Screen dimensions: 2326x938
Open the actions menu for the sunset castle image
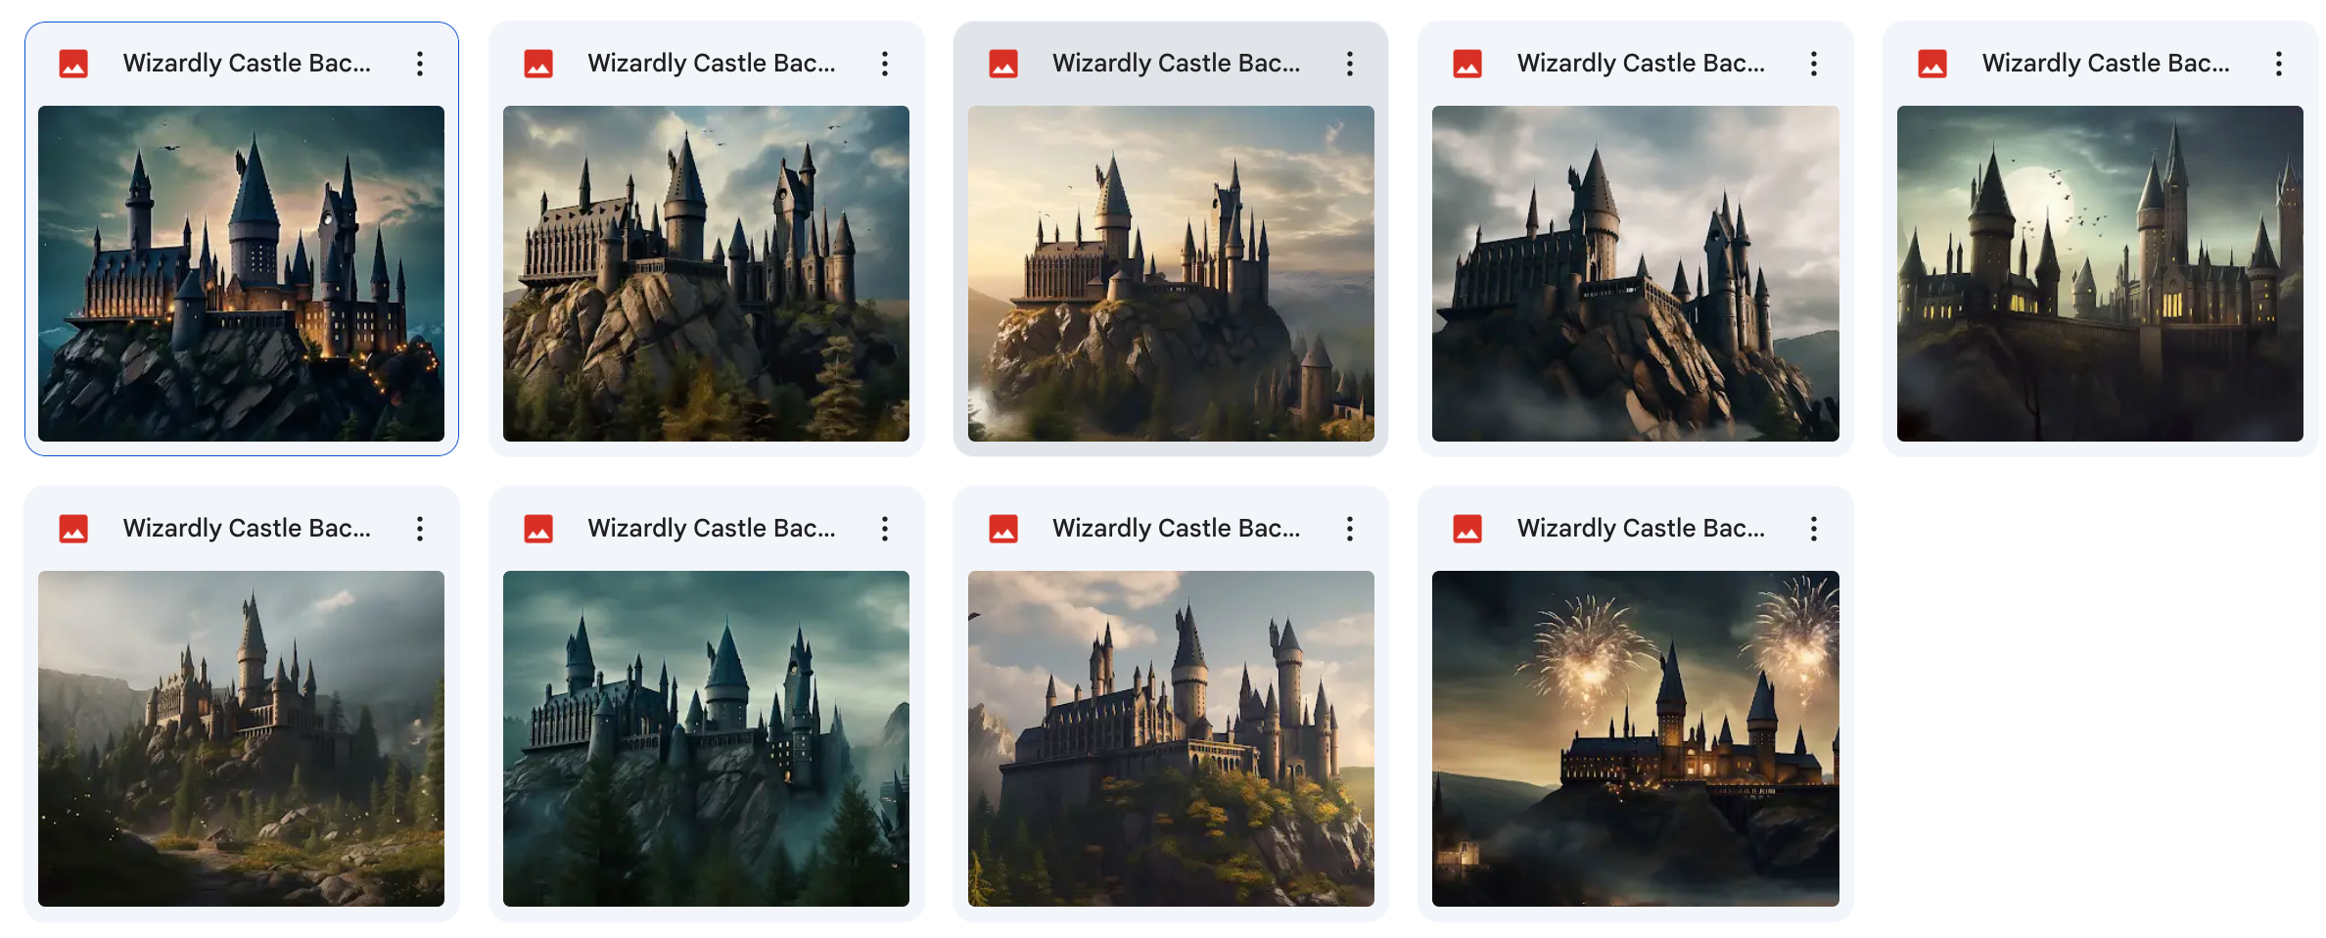(1349, 63)
